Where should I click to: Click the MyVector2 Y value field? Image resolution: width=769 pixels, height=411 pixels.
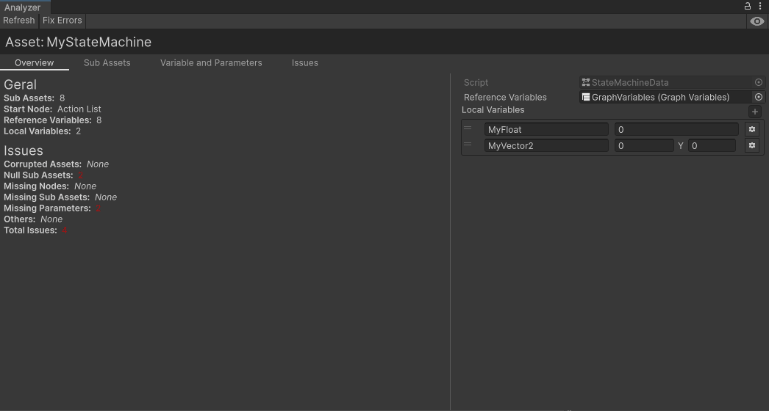(x=712, y=145)
